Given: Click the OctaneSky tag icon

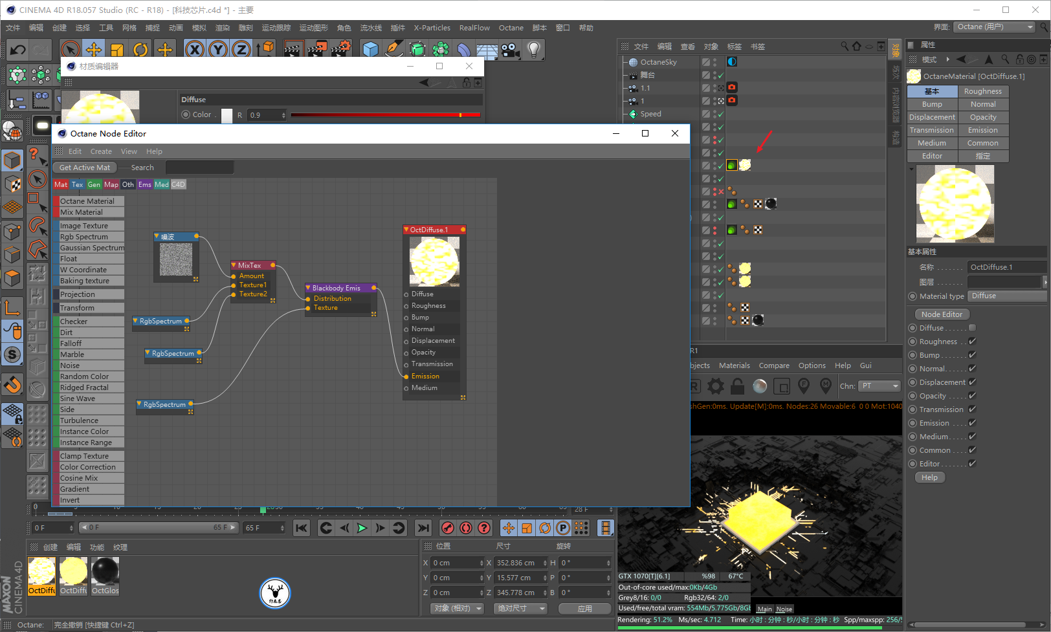Looking at the screenshot, I should tap(732, 62).
